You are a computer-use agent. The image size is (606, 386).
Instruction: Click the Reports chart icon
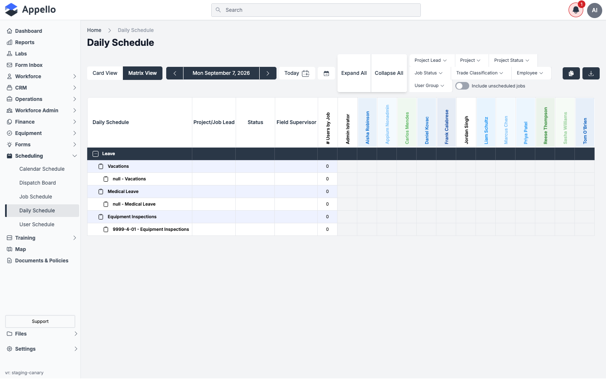pyautogui.click(x=10, y=42)
